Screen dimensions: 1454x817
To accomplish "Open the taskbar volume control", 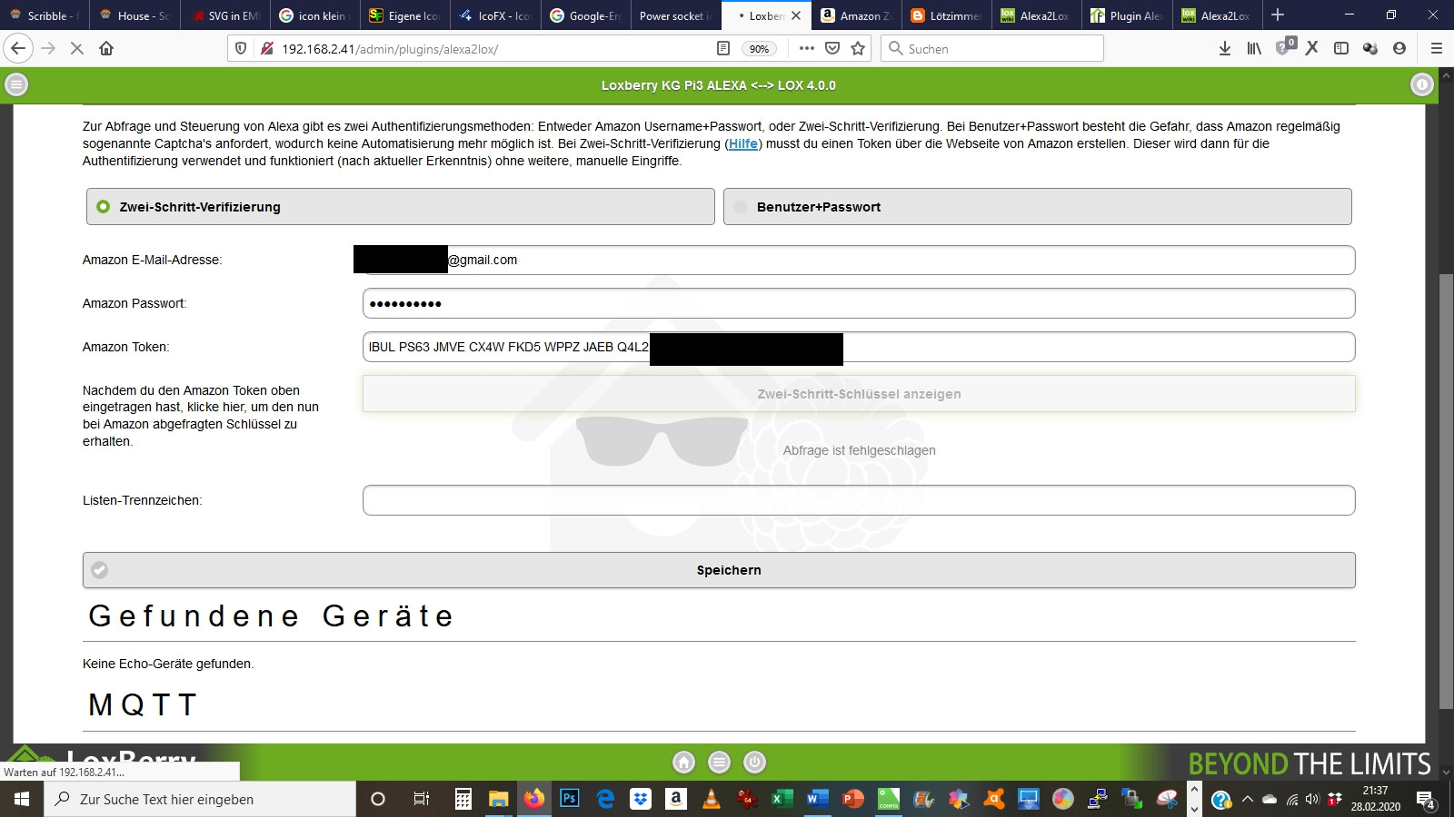I will pyautogui.click(x=1311, y=800).
